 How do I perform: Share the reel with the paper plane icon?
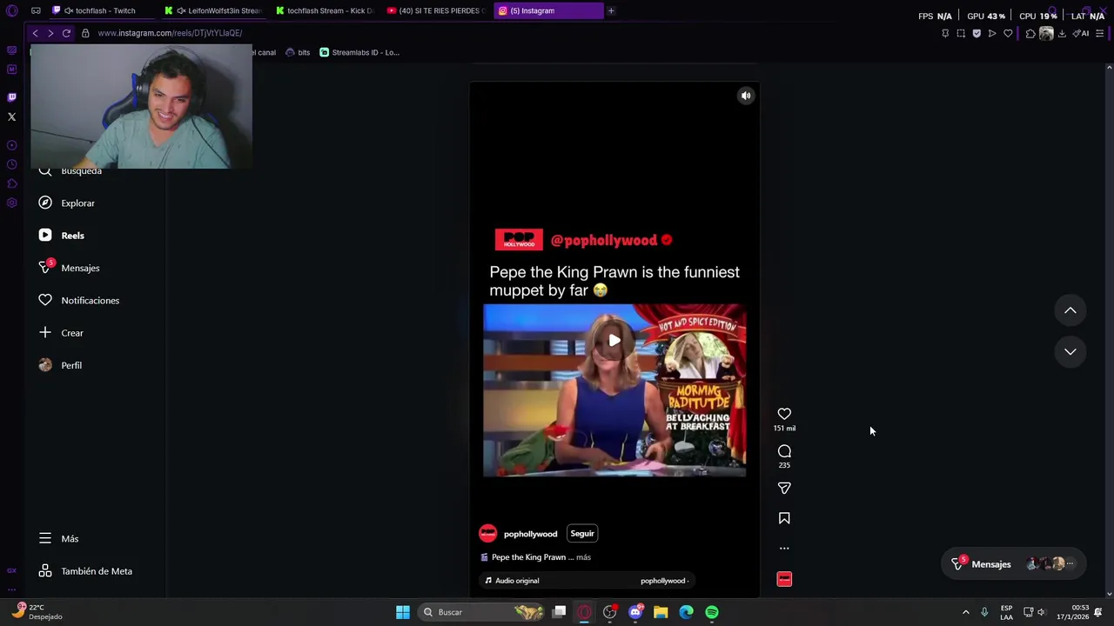pos(784,489)
